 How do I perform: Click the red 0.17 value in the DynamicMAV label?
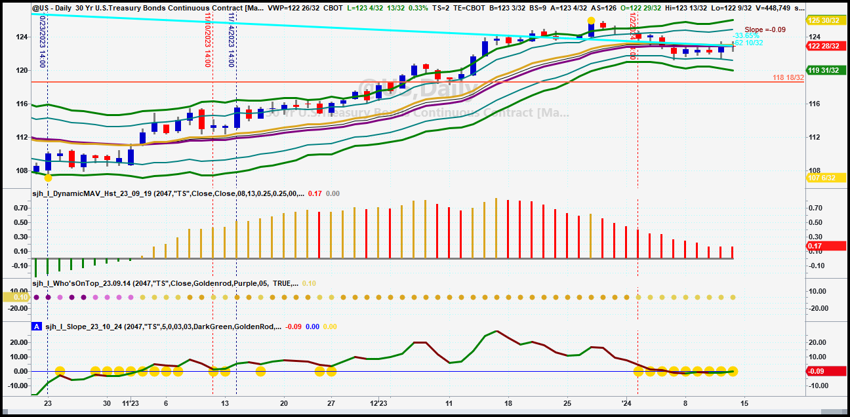click(x=315, y=193)
